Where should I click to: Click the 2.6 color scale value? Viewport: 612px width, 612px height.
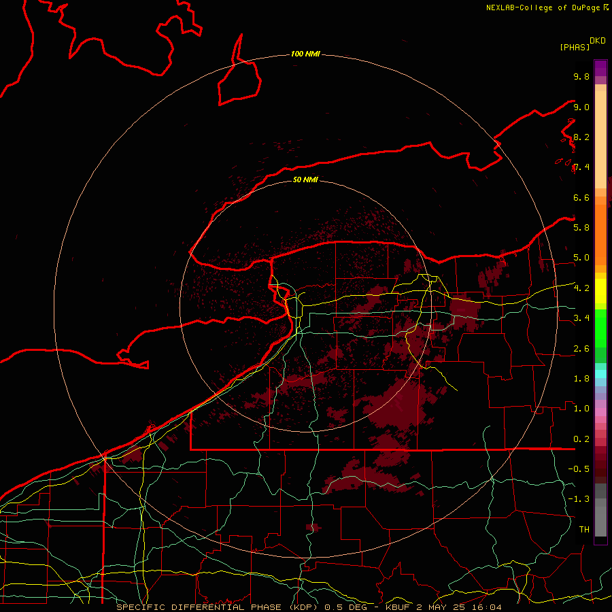coord(581,349)
